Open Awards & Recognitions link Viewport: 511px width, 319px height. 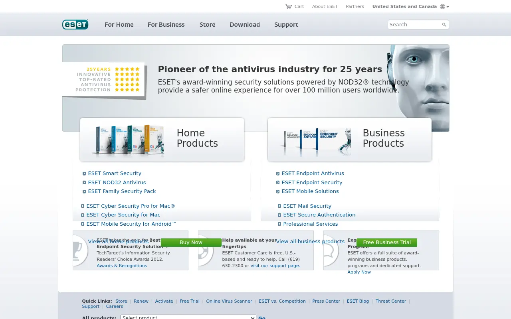tap(122, 266)
